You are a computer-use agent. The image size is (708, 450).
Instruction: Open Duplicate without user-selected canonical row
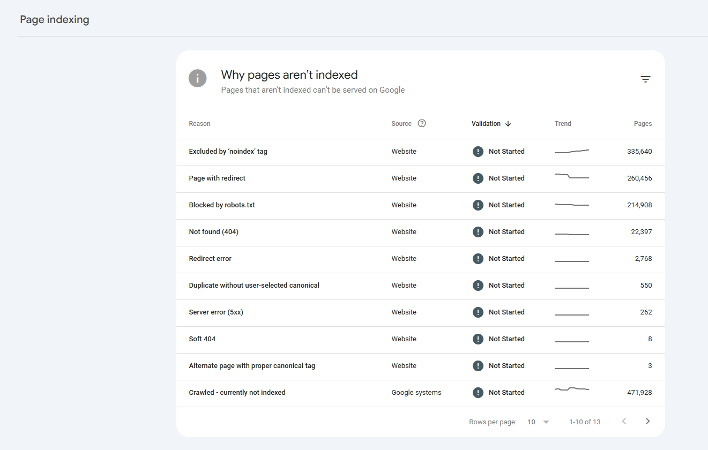(254, 286)
